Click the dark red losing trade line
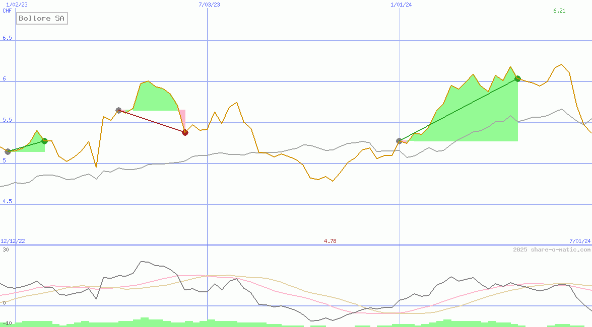This screenshot has width=592, height=327. tap(152, 121)
